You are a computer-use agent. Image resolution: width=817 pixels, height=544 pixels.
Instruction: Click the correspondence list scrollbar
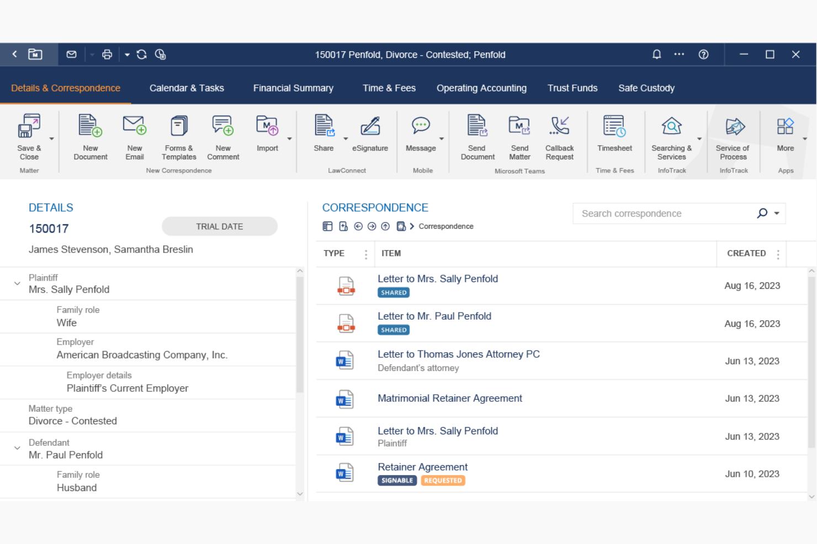(811, 361)
